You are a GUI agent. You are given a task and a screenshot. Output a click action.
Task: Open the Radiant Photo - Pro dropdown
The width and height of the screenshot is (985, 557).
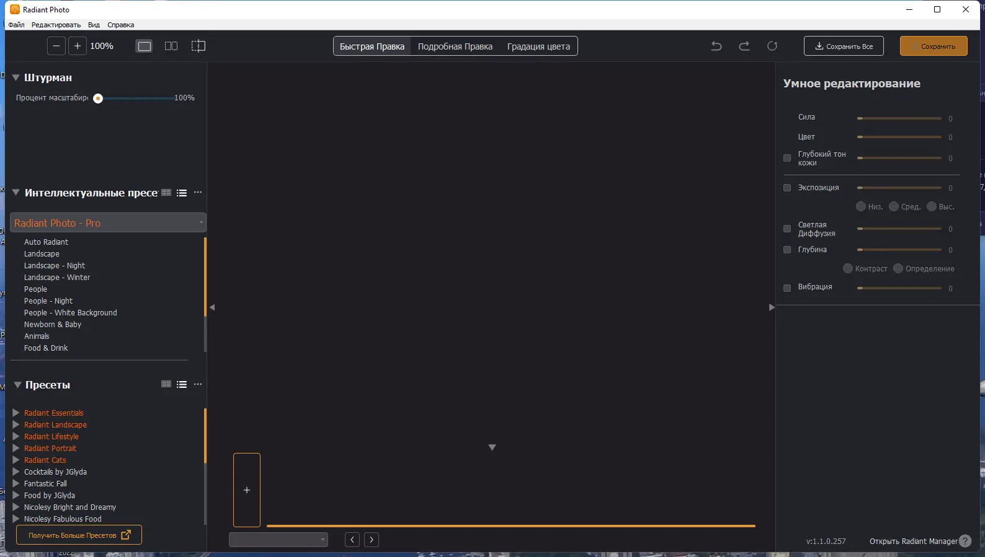108,222
